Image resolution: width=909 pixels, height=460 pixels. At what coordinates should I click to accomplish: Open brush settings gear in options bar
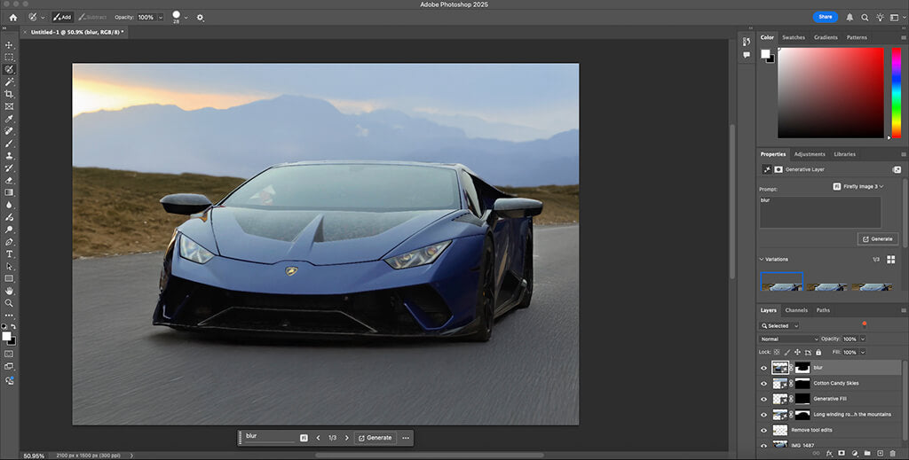[x=200, y=18]
